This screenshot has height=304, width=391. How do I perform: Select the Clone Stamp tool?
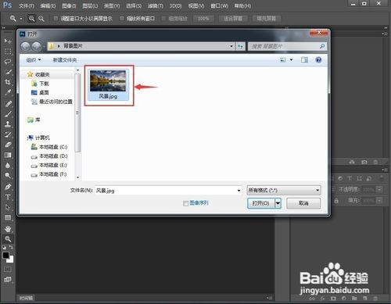coord(8,124)
